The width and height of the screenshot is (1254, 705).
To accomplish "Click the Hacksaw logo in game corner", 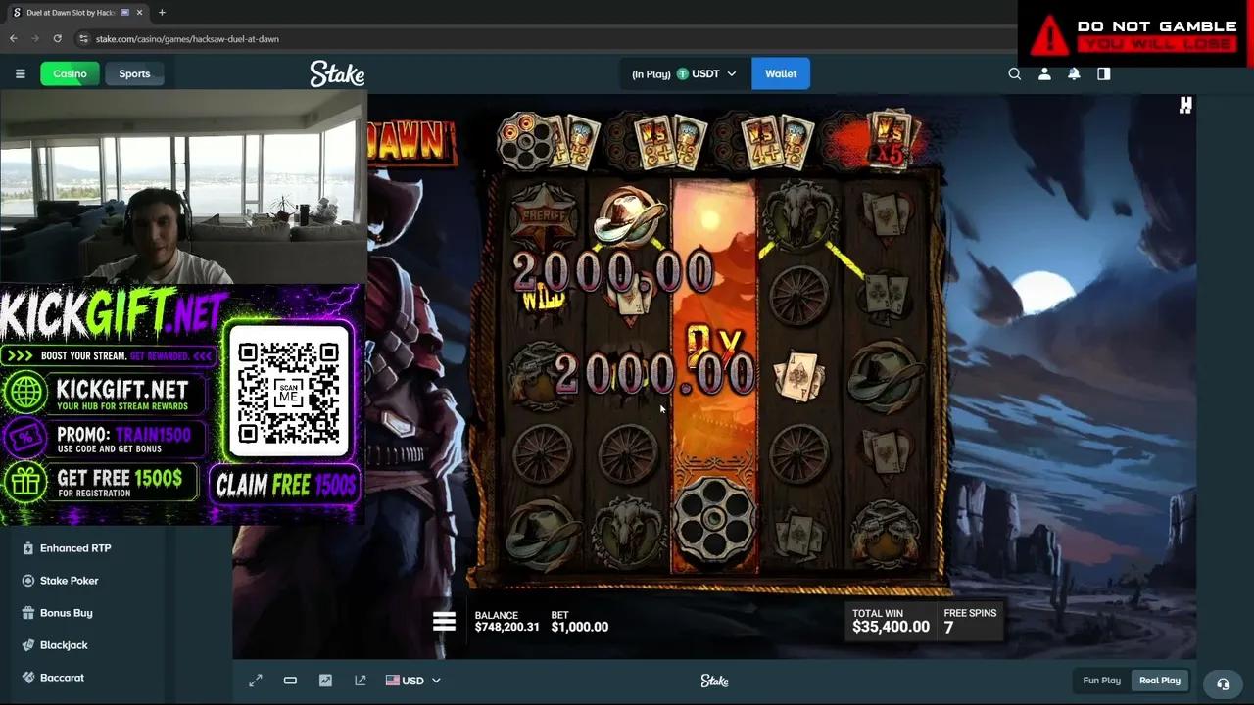I will [1185, 105].
